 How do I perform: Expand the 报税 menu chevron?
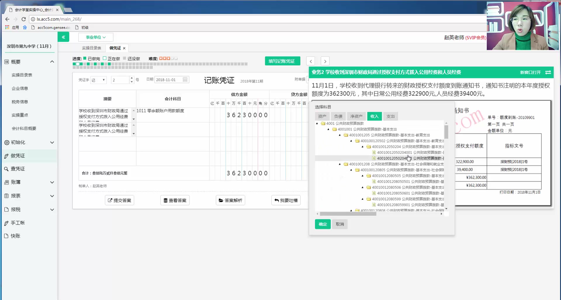(x=52, y=210)
